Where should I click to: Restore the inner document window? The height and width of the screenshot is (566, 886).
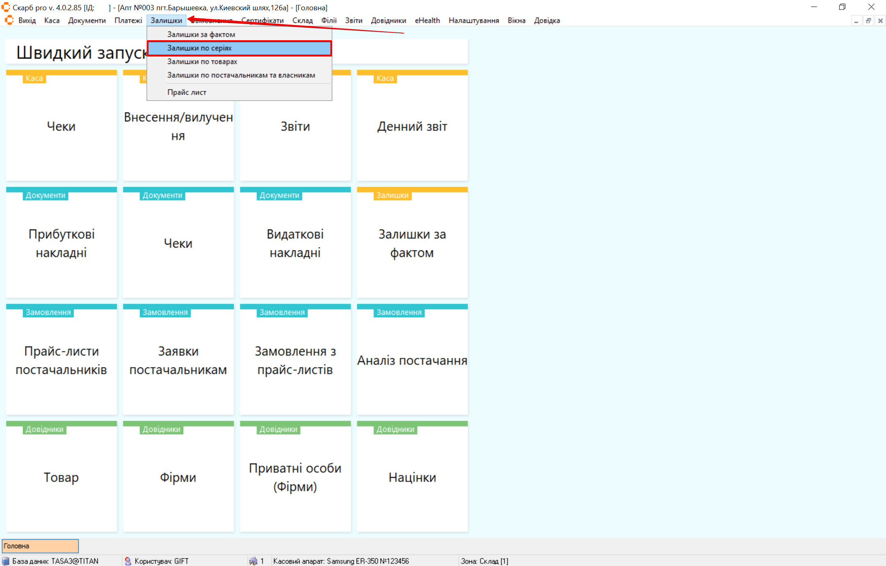coord(868,21)
